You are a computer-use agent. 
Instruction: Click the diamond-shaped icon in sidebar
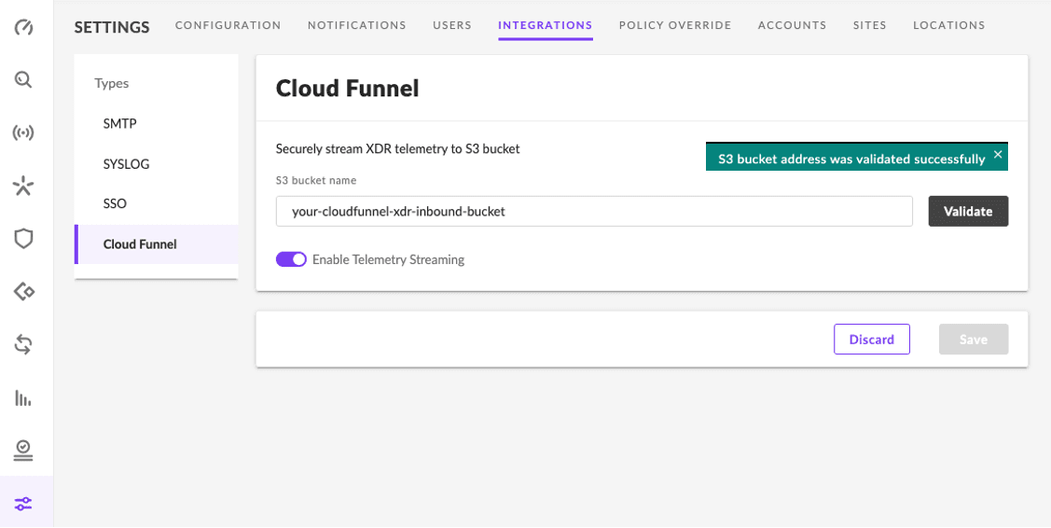(23, 292)
